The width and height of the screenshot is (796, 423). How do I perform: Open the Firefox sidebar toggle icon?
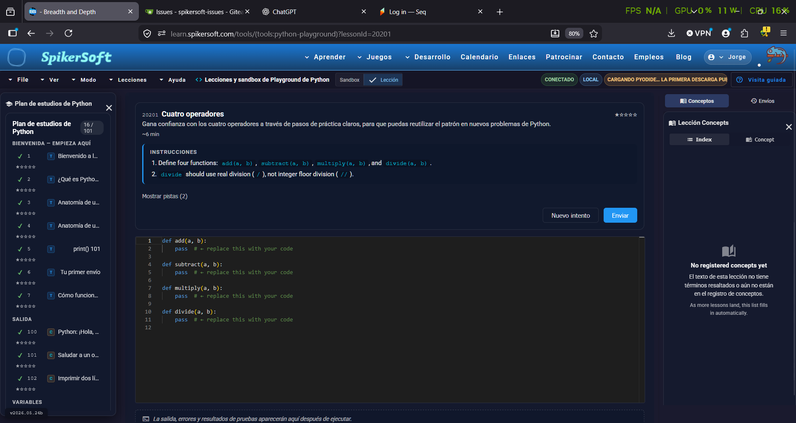tap(13, 33)
